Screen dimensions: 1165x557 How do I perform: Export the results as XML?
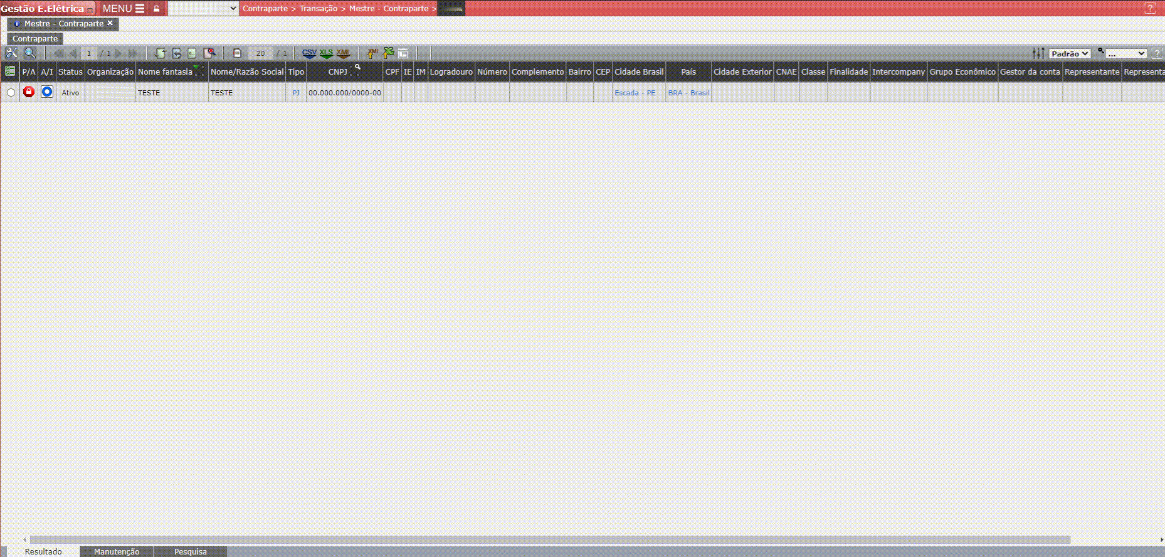[343, 53]
